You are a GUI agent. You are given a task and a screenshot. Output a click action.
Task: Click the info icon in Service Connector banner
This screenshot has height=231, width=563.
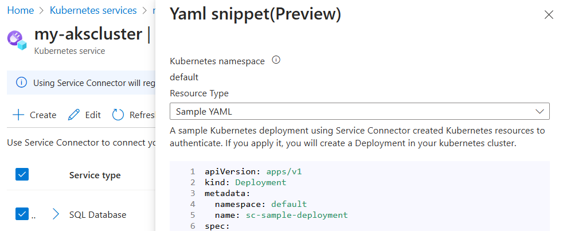(21, 83)
